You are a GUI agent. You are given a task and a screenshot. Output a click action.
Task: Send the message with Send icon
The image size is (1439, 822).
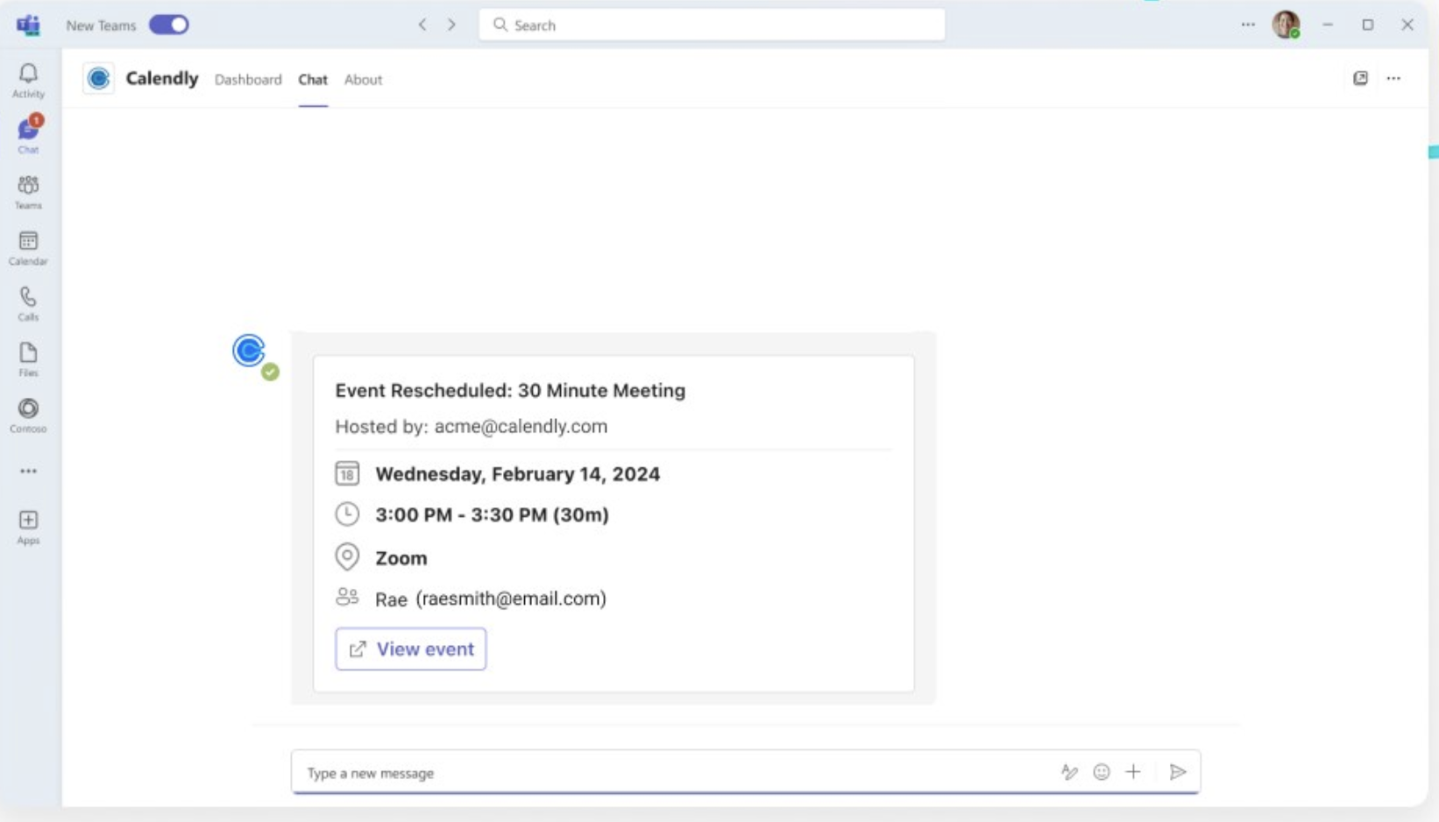1178,772
